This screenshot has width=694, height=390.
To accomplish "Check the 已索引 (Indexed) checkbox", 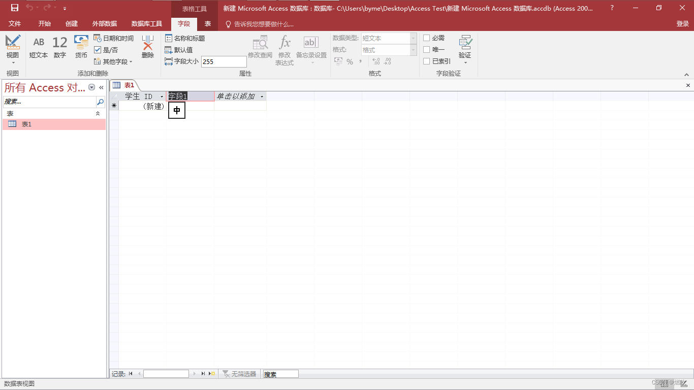I will [x=427, y=61].
